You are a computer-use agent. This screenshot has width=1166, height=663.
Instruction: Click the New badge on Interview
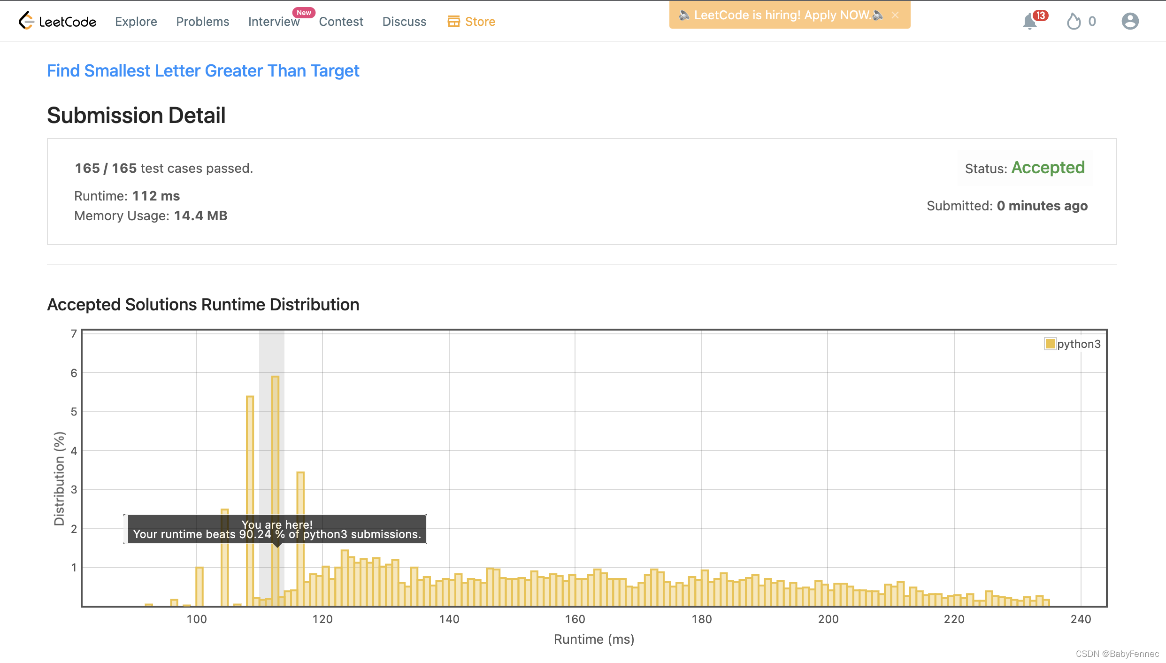click(304, 13)
